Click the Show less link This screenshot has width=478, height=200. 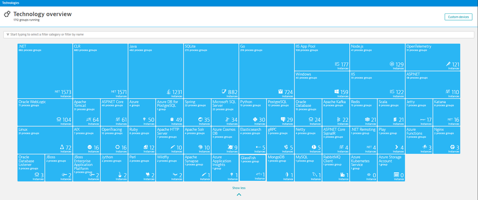(239, 188)
